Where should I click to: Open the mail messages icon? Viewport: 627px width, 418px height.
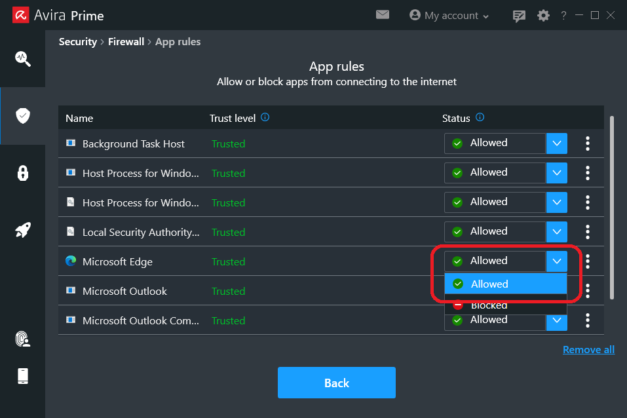(382, 15)
